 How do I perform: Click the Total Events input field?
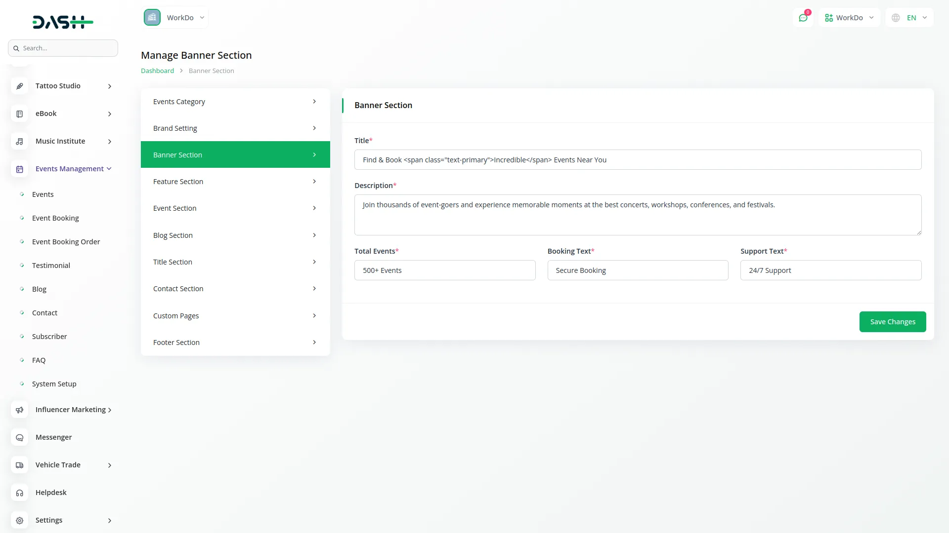(445, 270)
